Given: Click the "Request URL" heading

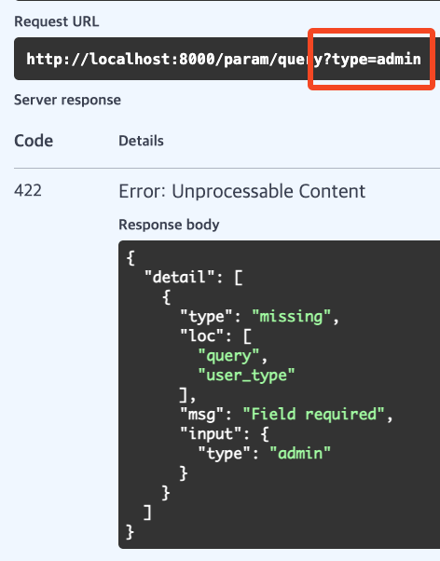Looking at the screenshot, I should [57, 21].
